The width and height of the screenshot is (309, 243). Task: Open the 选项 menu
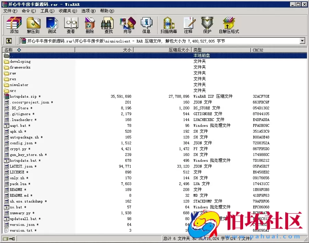pyautogui.click(x=88, y=11)
